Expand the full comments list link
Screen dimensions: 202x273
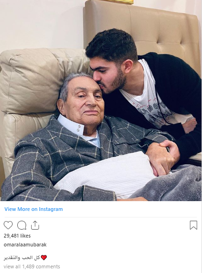pyautogui.click(x=32, y=266)
